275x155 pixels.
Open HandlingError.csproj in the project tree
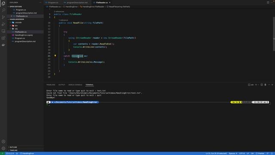(25, 35)
